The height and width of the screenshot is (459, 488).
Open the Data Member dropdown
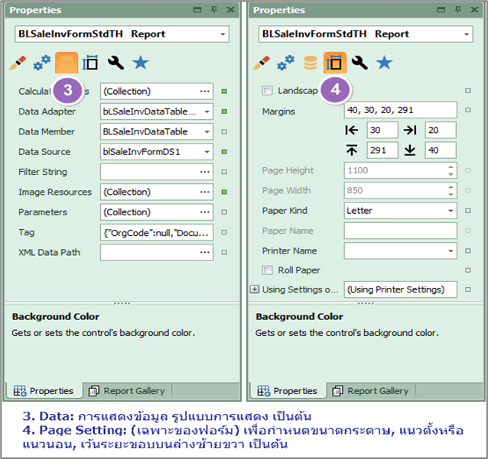coord(206,131)
